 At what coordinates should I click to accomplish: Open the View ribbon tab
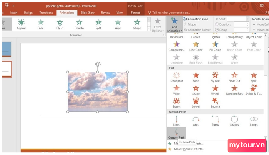(120, 13)
